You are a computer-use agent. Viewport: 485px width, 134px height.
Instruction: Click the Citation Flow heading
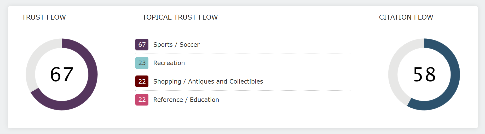coord(406,17)
